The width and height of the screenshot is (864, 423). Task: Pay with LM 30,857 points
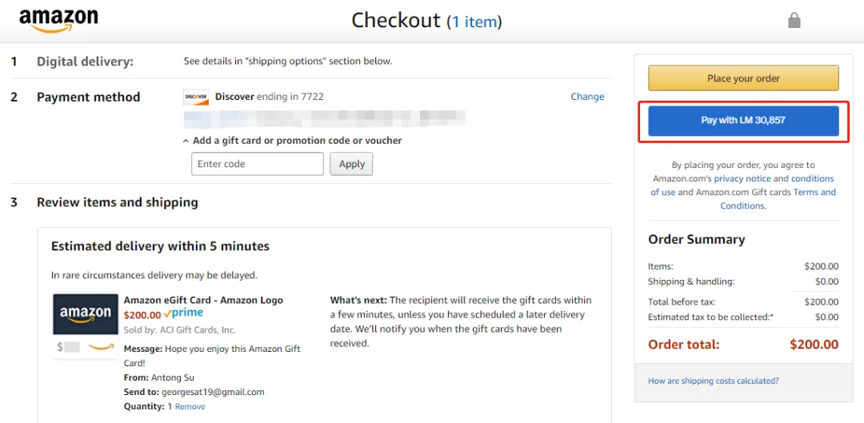tap(743, 121)
